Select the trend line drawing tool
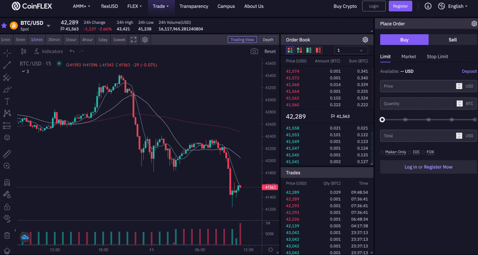 (7, 65)
